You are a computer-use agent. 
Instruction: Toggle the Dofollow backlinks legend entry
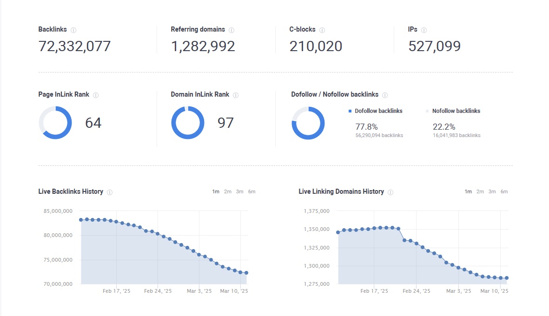377,111
